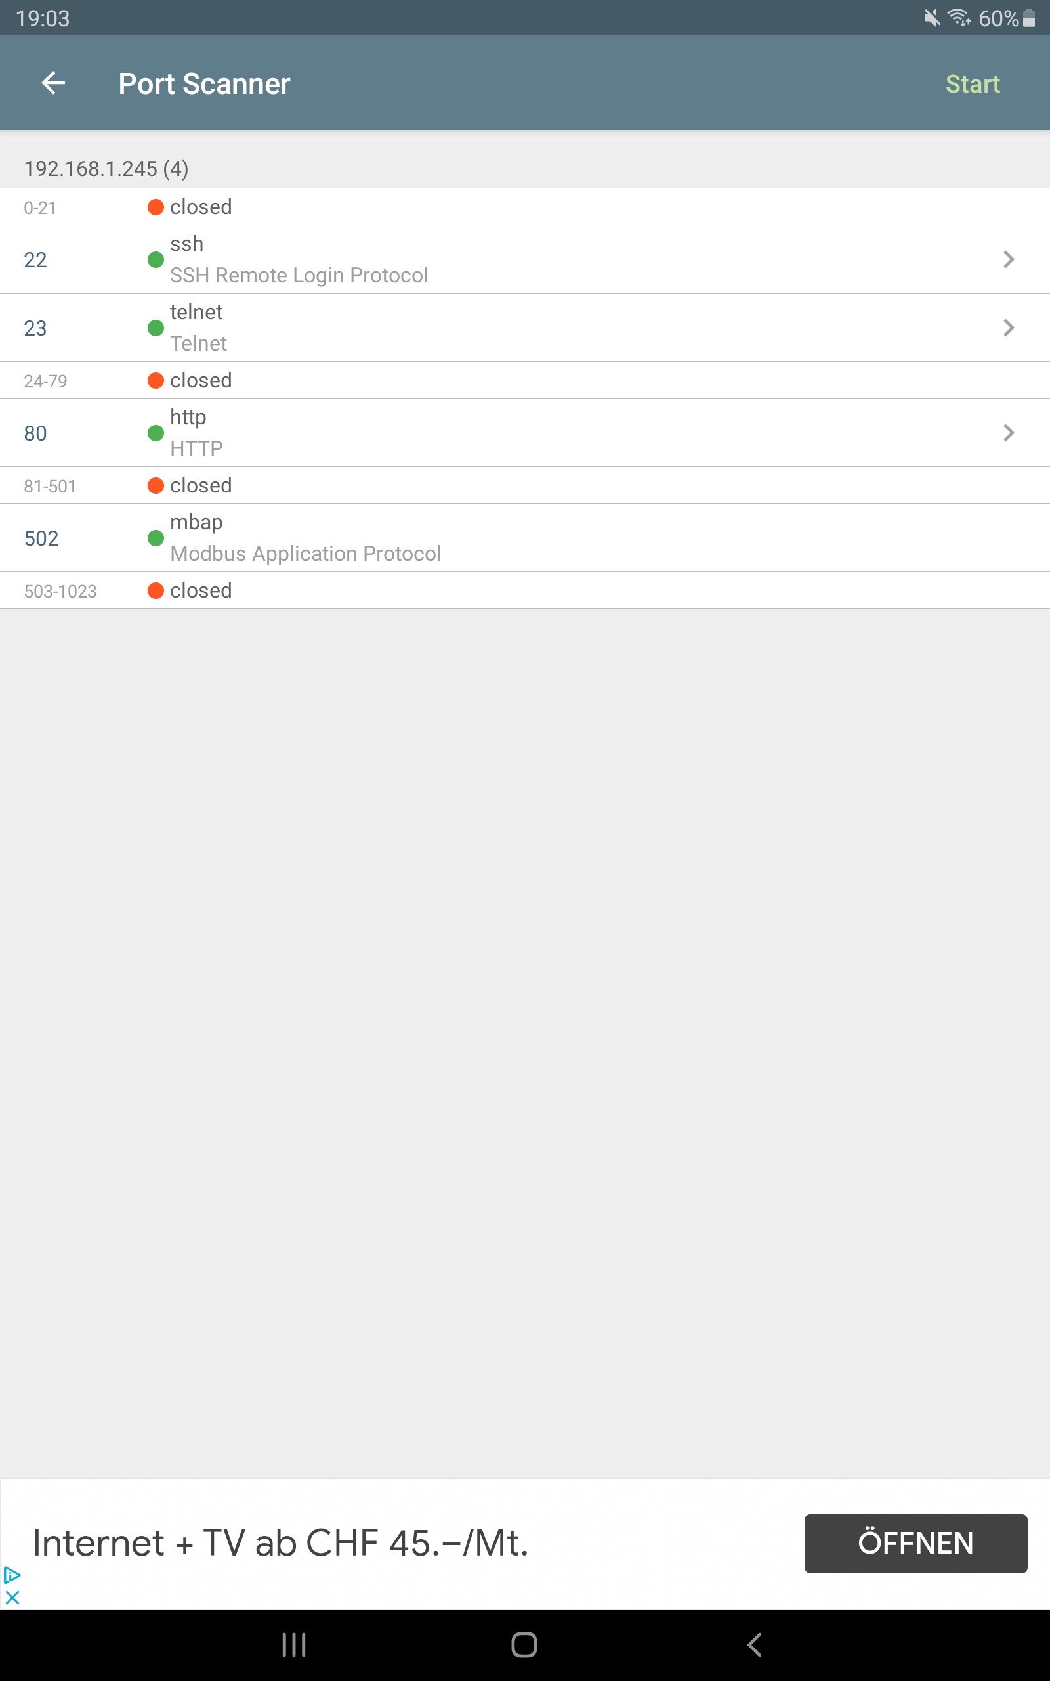Tap red closed dot for ports 503-1023
The image size is (1050, 1681).
pos(156,590)
